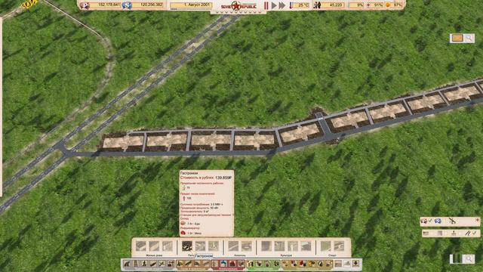Open first icon in gray toolbar group
The width and height of the screenshot is (483, 272).
tap(128, 264)
